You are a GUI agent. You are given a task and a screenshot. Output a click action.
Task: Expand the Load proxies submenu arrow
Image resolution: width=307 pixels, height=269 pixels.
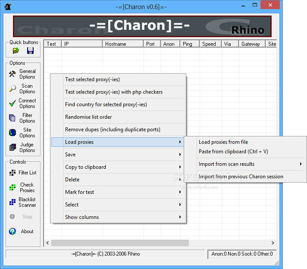pyautogui.click(x=180, y=142)
